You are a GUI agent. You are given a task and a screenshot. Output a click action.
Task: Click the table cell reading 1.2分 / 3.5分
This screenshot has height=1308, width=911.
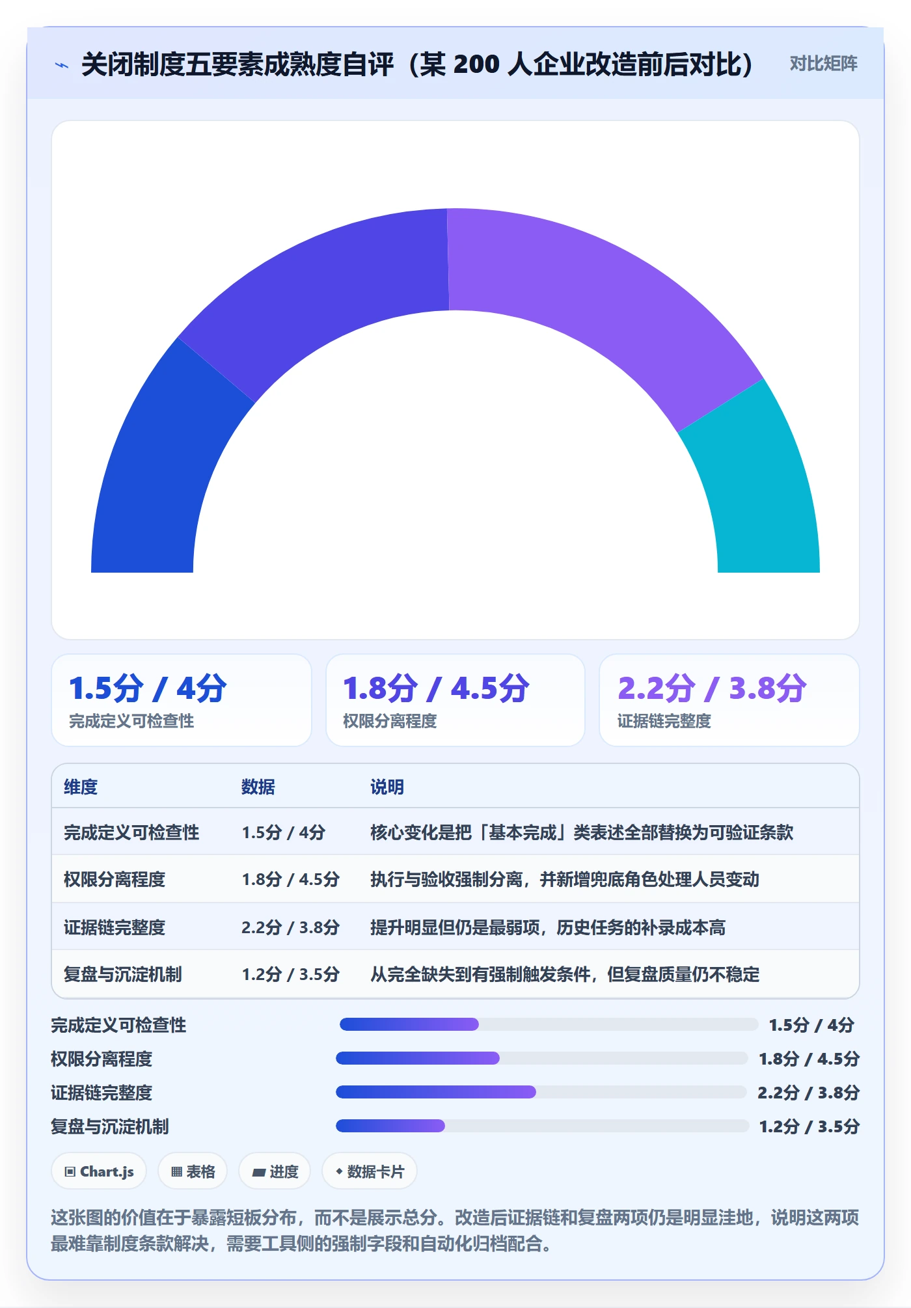[x=291, y=974]
